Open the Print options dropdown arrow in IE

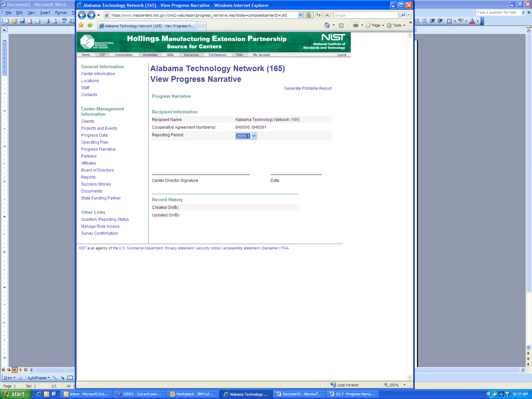coord(362,25)
